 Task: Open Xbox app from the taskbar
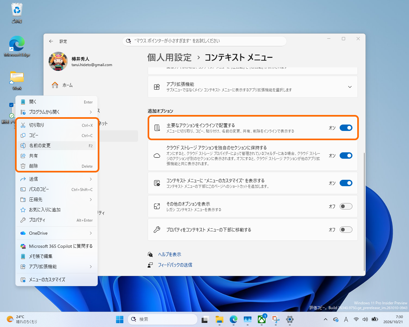point(262,319)
